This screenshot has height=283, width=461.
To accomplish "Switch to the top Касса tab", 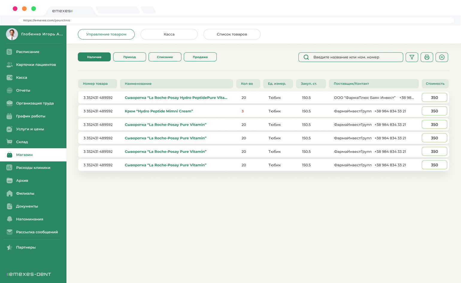I will coord(169,34).
